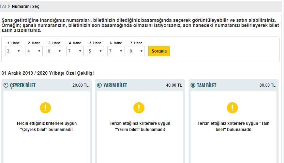This screenshot has height=163, width=284.
Task: Select the ÇEYREK BİLET heading
Action: (x=23, y=85)
